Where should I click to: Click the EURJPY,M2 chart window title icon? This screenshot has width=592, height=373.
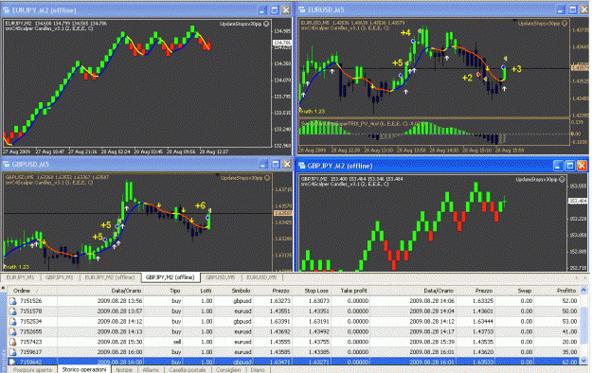click(6, 10)
